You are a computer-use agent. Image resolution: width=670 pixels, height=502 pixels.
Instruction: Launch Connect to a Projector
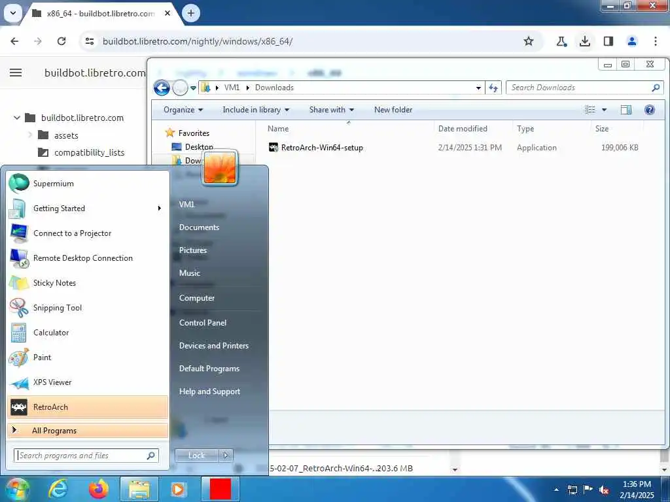pyautogui.click(x=88, y=233)
